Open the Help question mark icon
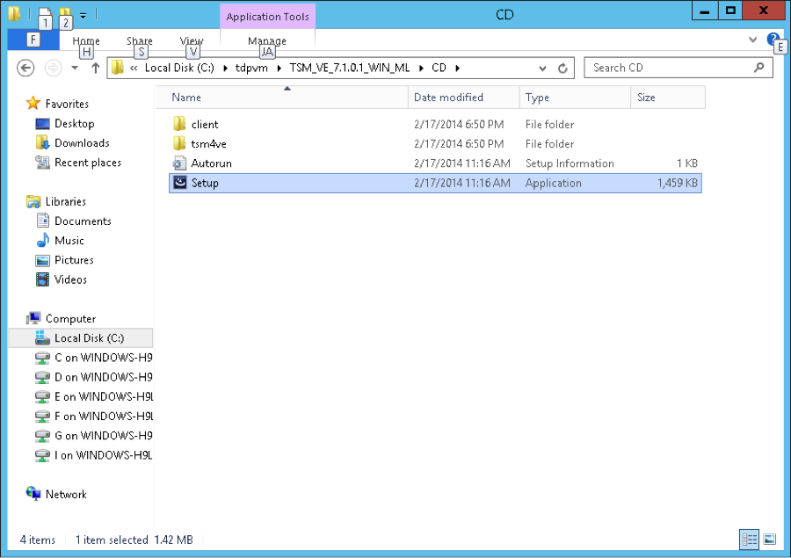The height and width of the screenshot is (558, 791). [773, 39]
